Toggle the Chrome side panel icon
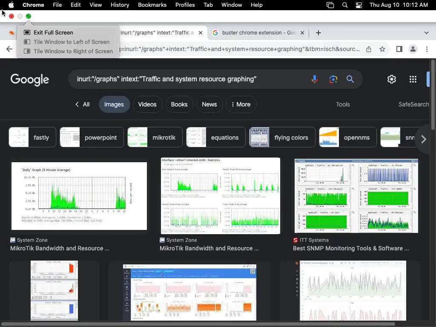Image resolution: width=436 pixels, height=327 pixels. [399, 49]
